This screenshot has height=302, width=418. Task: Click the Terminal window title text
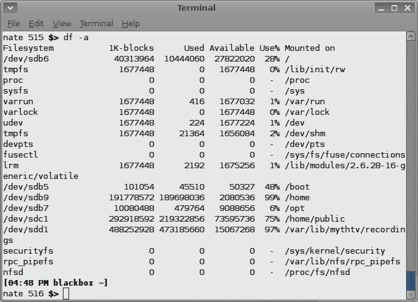coord(197,8)
